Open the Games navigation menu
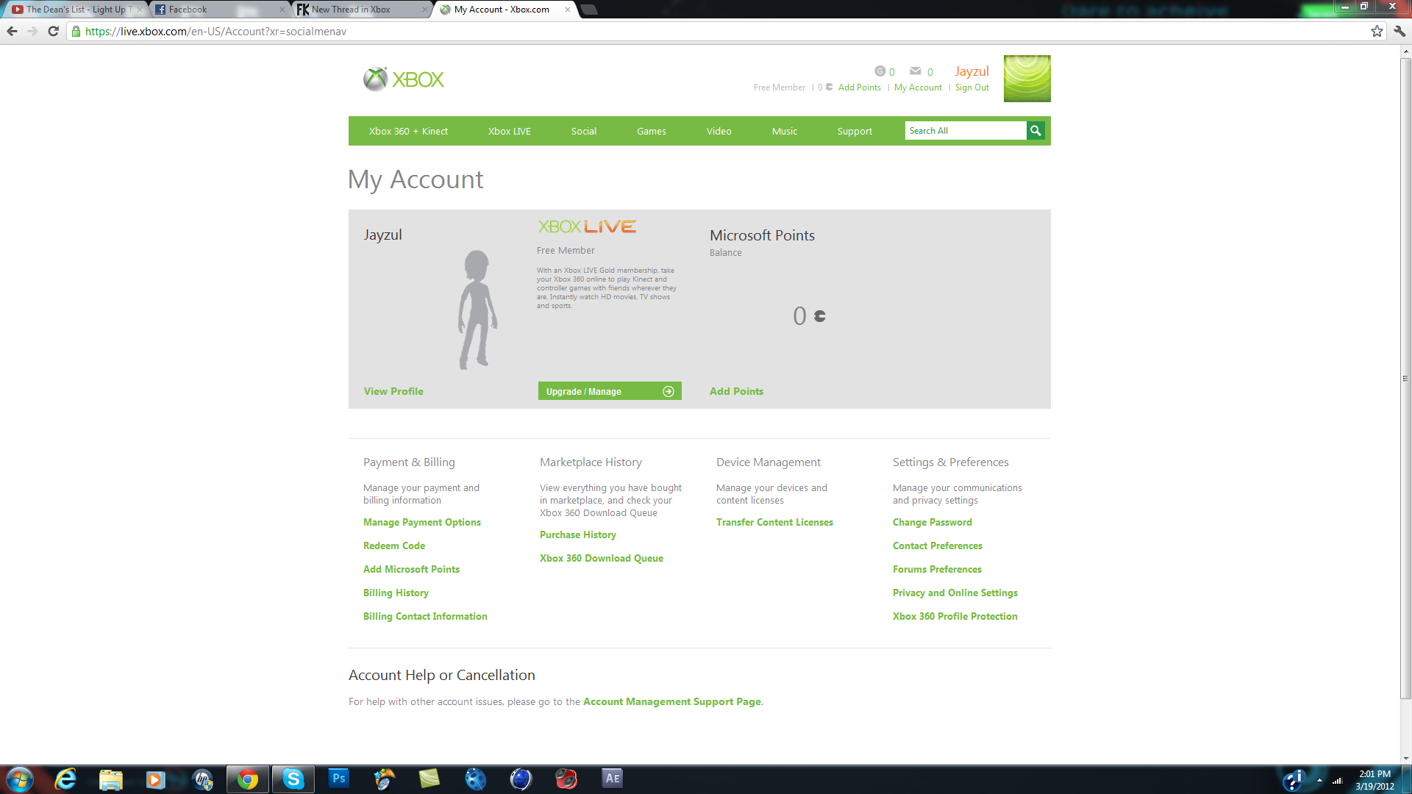The height and width of the screenshot is (794, 1412). pyautogui.click(x=651, y=132)
